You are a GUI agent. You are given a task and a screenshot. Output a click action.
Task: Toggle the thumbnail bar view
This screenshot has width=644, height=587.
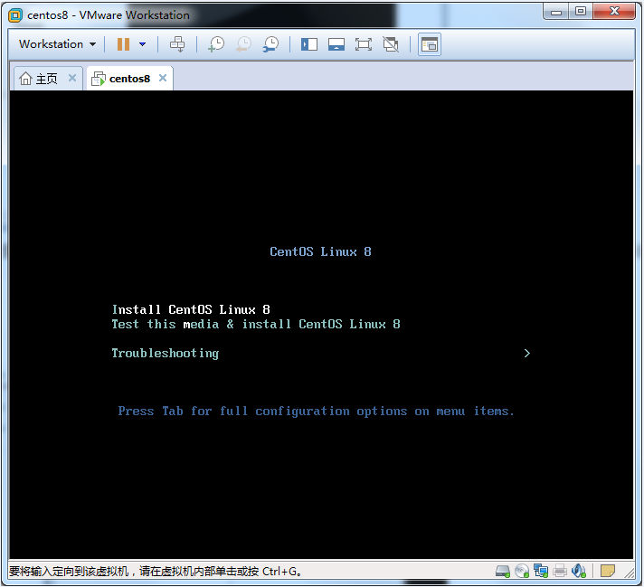(336, 43)
